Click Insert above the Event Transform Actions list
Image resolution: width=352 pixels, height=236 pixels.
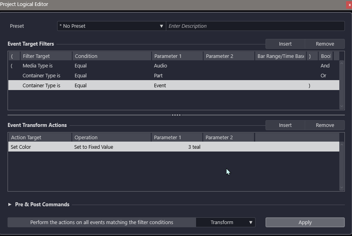pos(285,125)
